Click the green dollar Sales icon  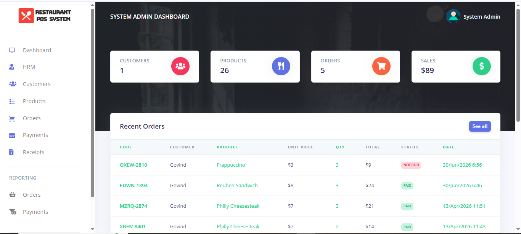pyautogui.click(x=482, y=66)
